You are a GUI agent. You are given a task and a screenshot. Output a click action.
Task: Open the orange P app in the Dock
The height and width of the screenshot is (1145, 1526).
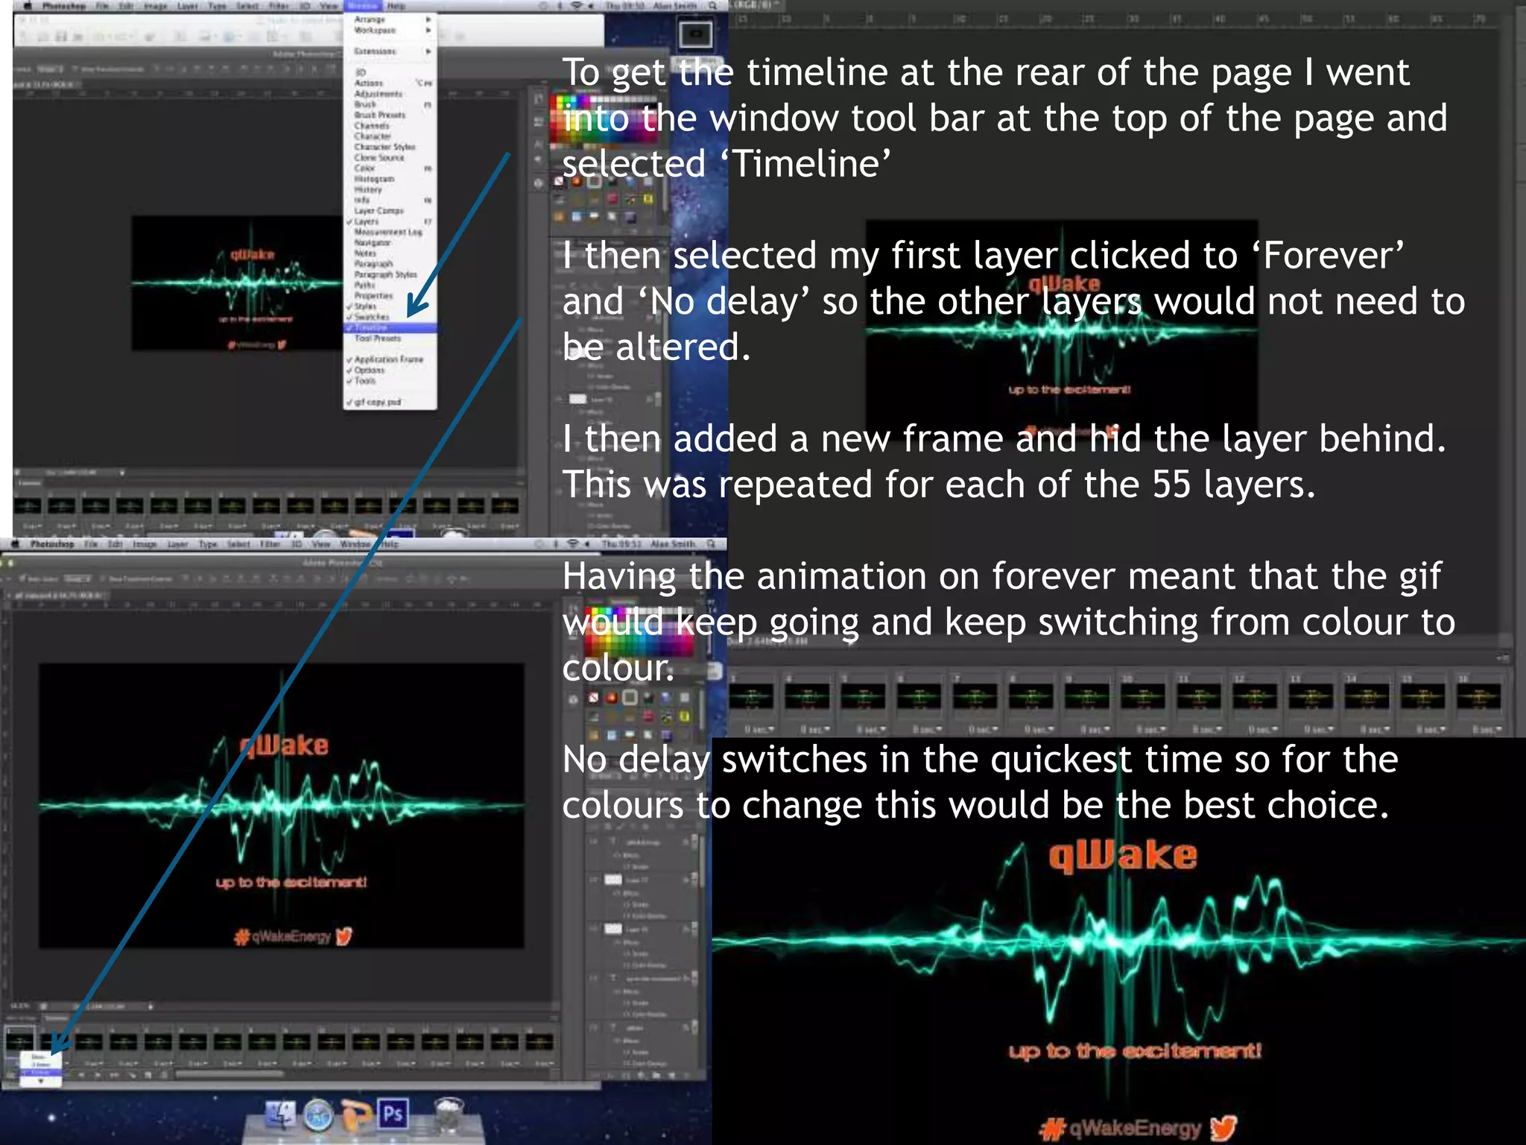pos(356,1115)
